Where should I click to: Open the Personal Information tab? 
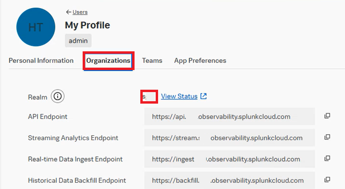41,60
